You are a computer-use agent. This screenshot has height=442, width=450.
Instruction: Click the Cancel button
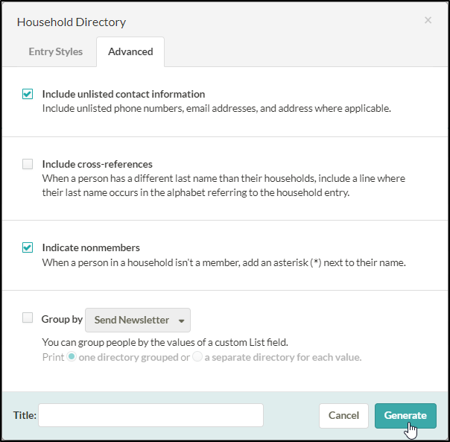(343, 416)
